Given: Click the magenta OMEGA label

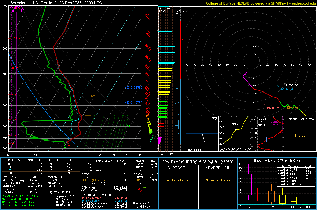Looking at the screenshot, I should click(16, 8).
